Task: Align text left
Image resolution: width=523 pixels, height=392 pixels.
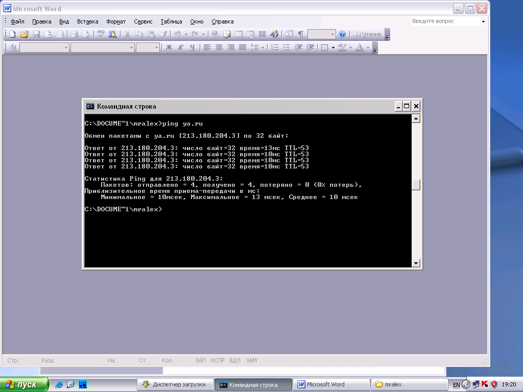Action: (207, 47)
